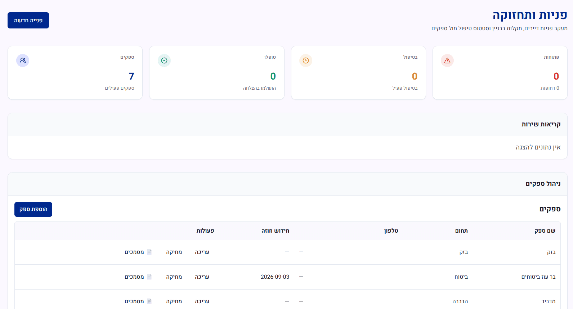
Task: Click the חידוש חוזה column header
Action: click(276, 231)
